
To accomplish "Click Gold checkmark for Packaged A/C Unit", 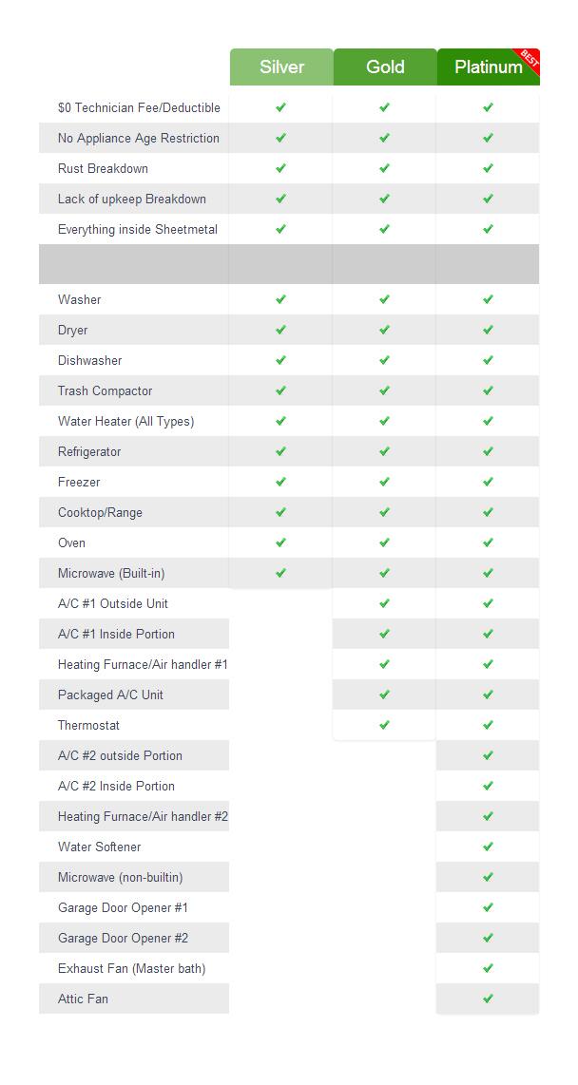I will pyautogui.click(x=384, y=695).
